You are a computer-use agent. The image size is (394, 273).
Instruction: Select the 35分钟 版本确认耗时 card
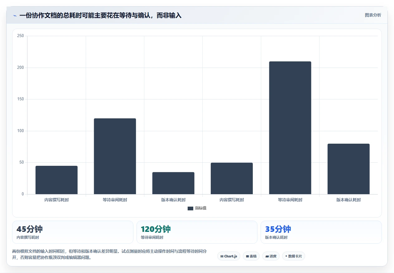tap(321, 232)
